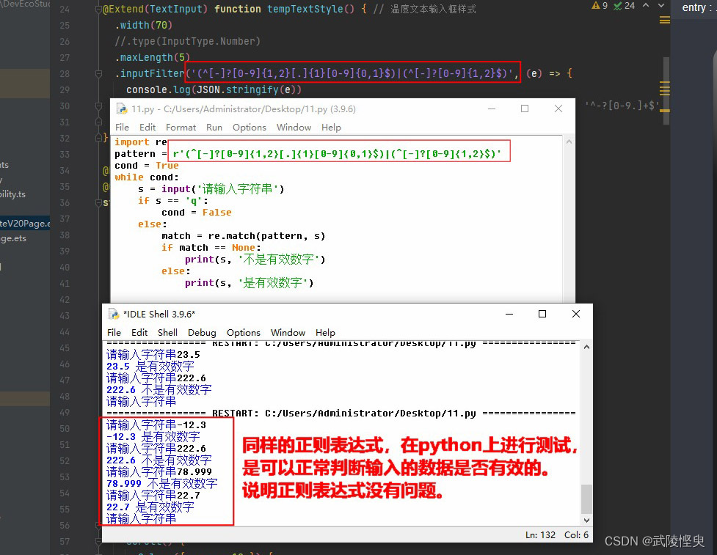Viewport: 717px width, 555px height.
Task: Click the yellow lines marker in editor stripe
Action: (664, 20)
